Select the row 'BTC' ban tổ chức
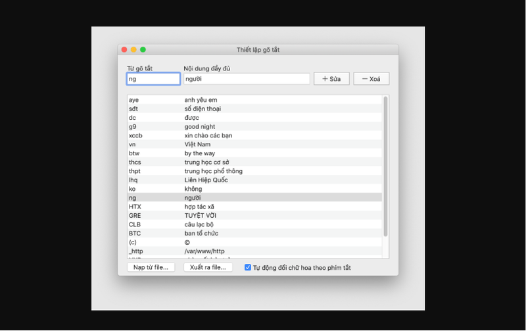This screenshot has height=331, width=526. pyautogui.click(x=254, y=234)
